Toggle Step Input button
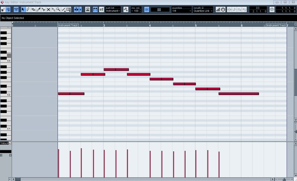 click(x=218, y=9)
